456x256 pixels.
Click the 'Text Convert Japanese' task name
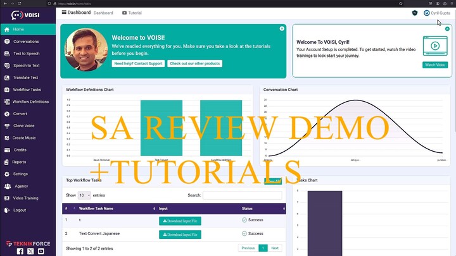pos(99,234)
